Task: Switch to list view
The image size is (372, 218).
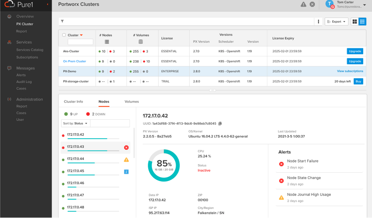Action: 362,21
